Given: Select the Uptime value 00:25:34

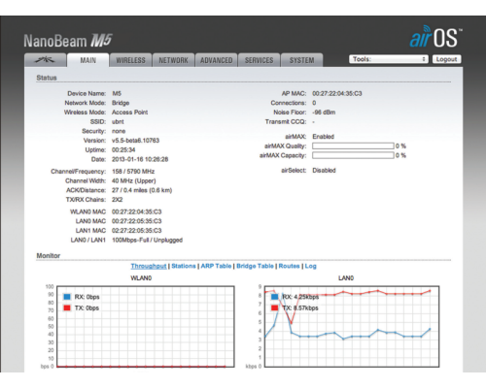Looking at the screenshot, I should [123, 149].
